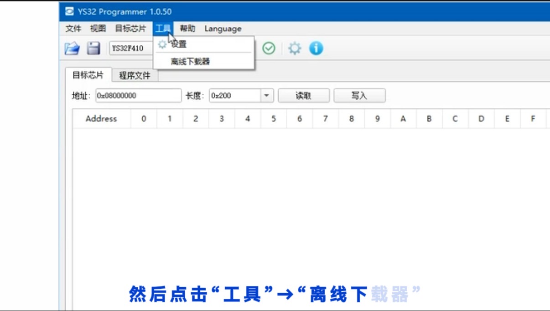Click column header D
The width and height of the screenshot is (550, 311).
(x=481, y=119)
